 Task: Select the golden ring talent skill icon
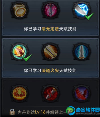19,10
